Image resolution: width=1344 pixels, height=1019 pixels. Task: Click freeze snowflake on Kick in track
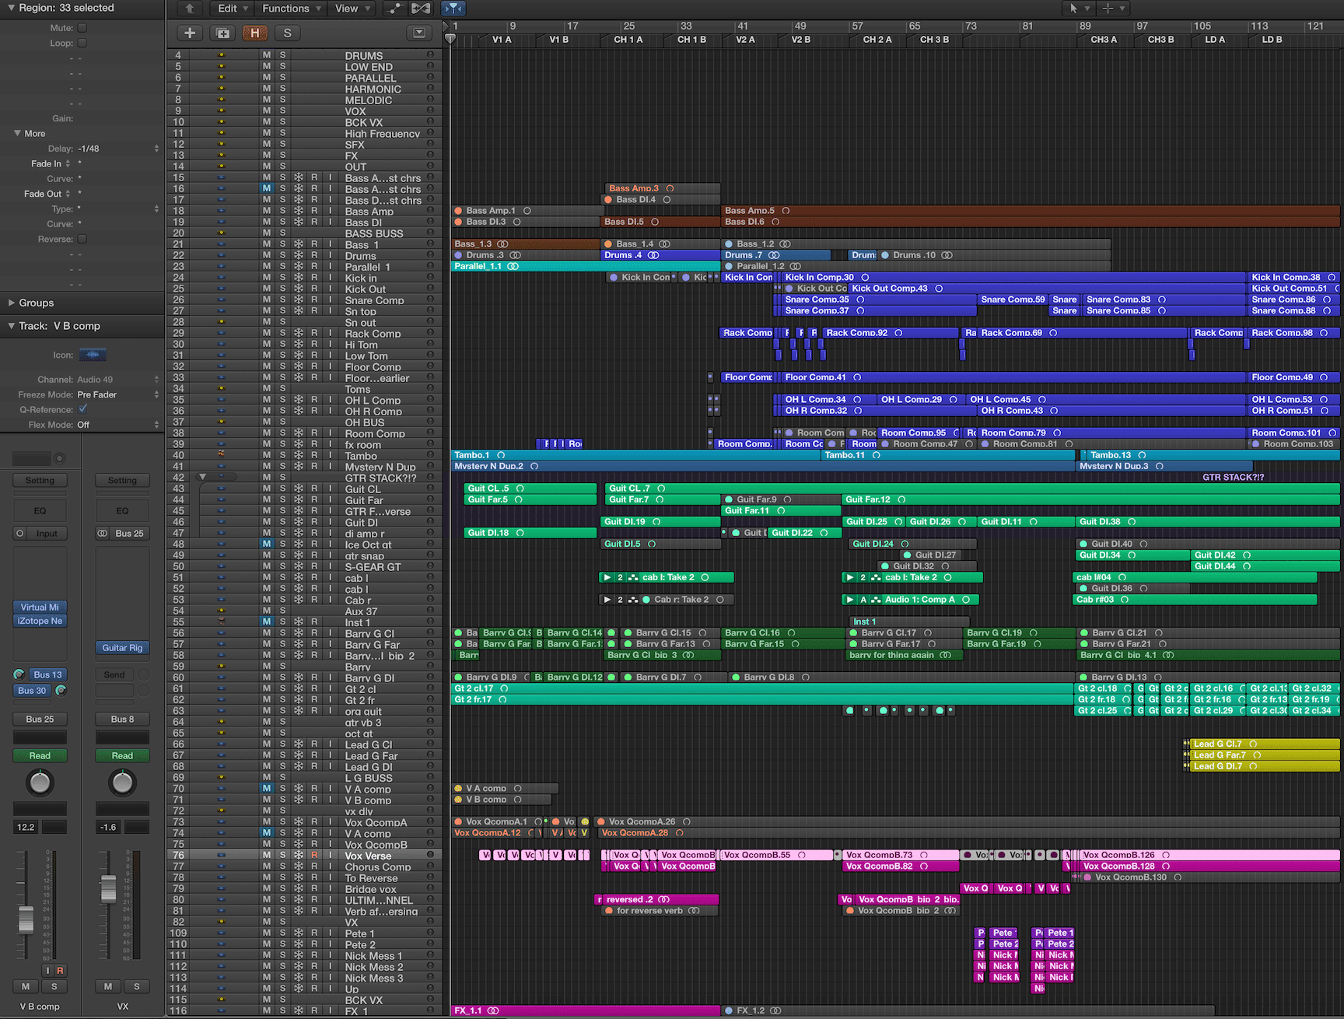click(299, 278)
